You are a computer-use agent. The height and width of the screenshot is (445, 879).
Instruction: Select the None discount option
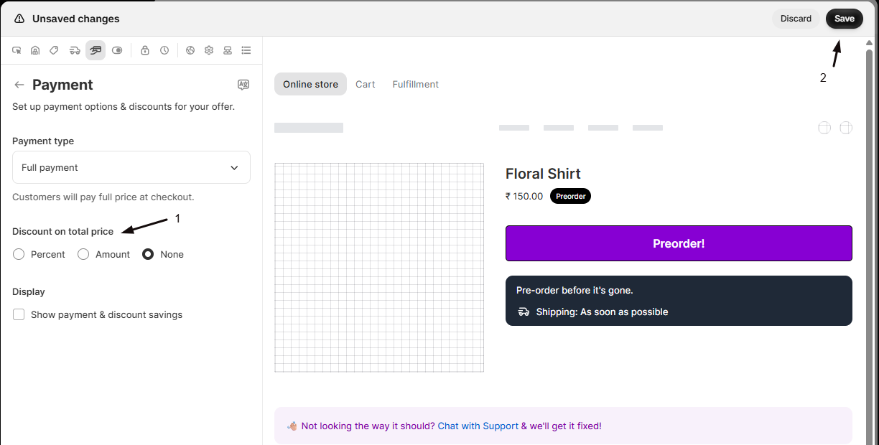[148, 254]
